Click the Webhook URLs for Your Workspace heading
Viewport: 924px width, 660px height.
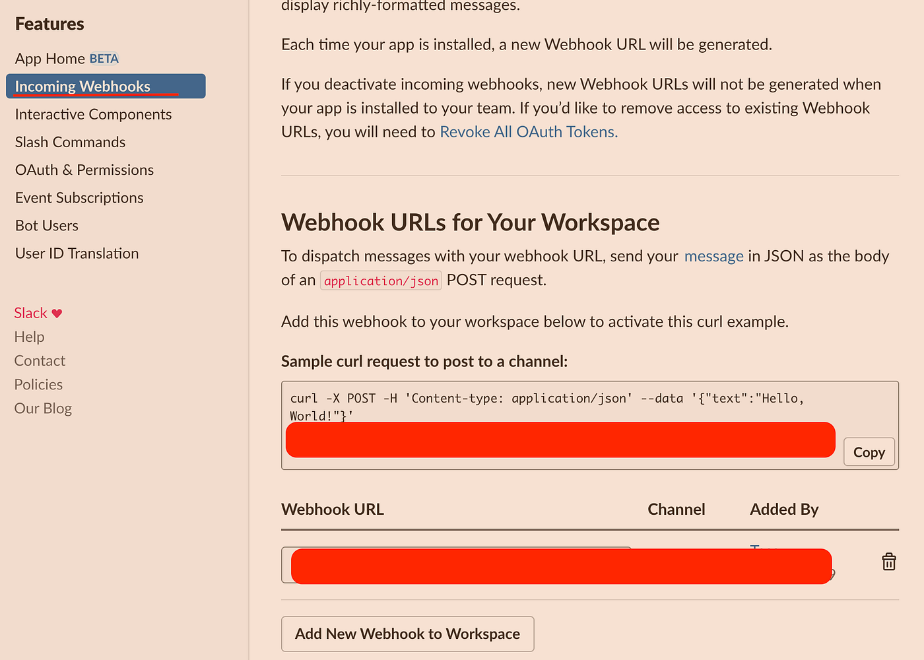click(x=471, y=222)
